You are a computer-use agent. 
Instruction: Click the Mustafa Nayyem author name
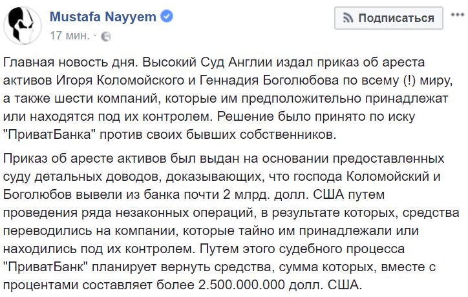tap(103, 17)
